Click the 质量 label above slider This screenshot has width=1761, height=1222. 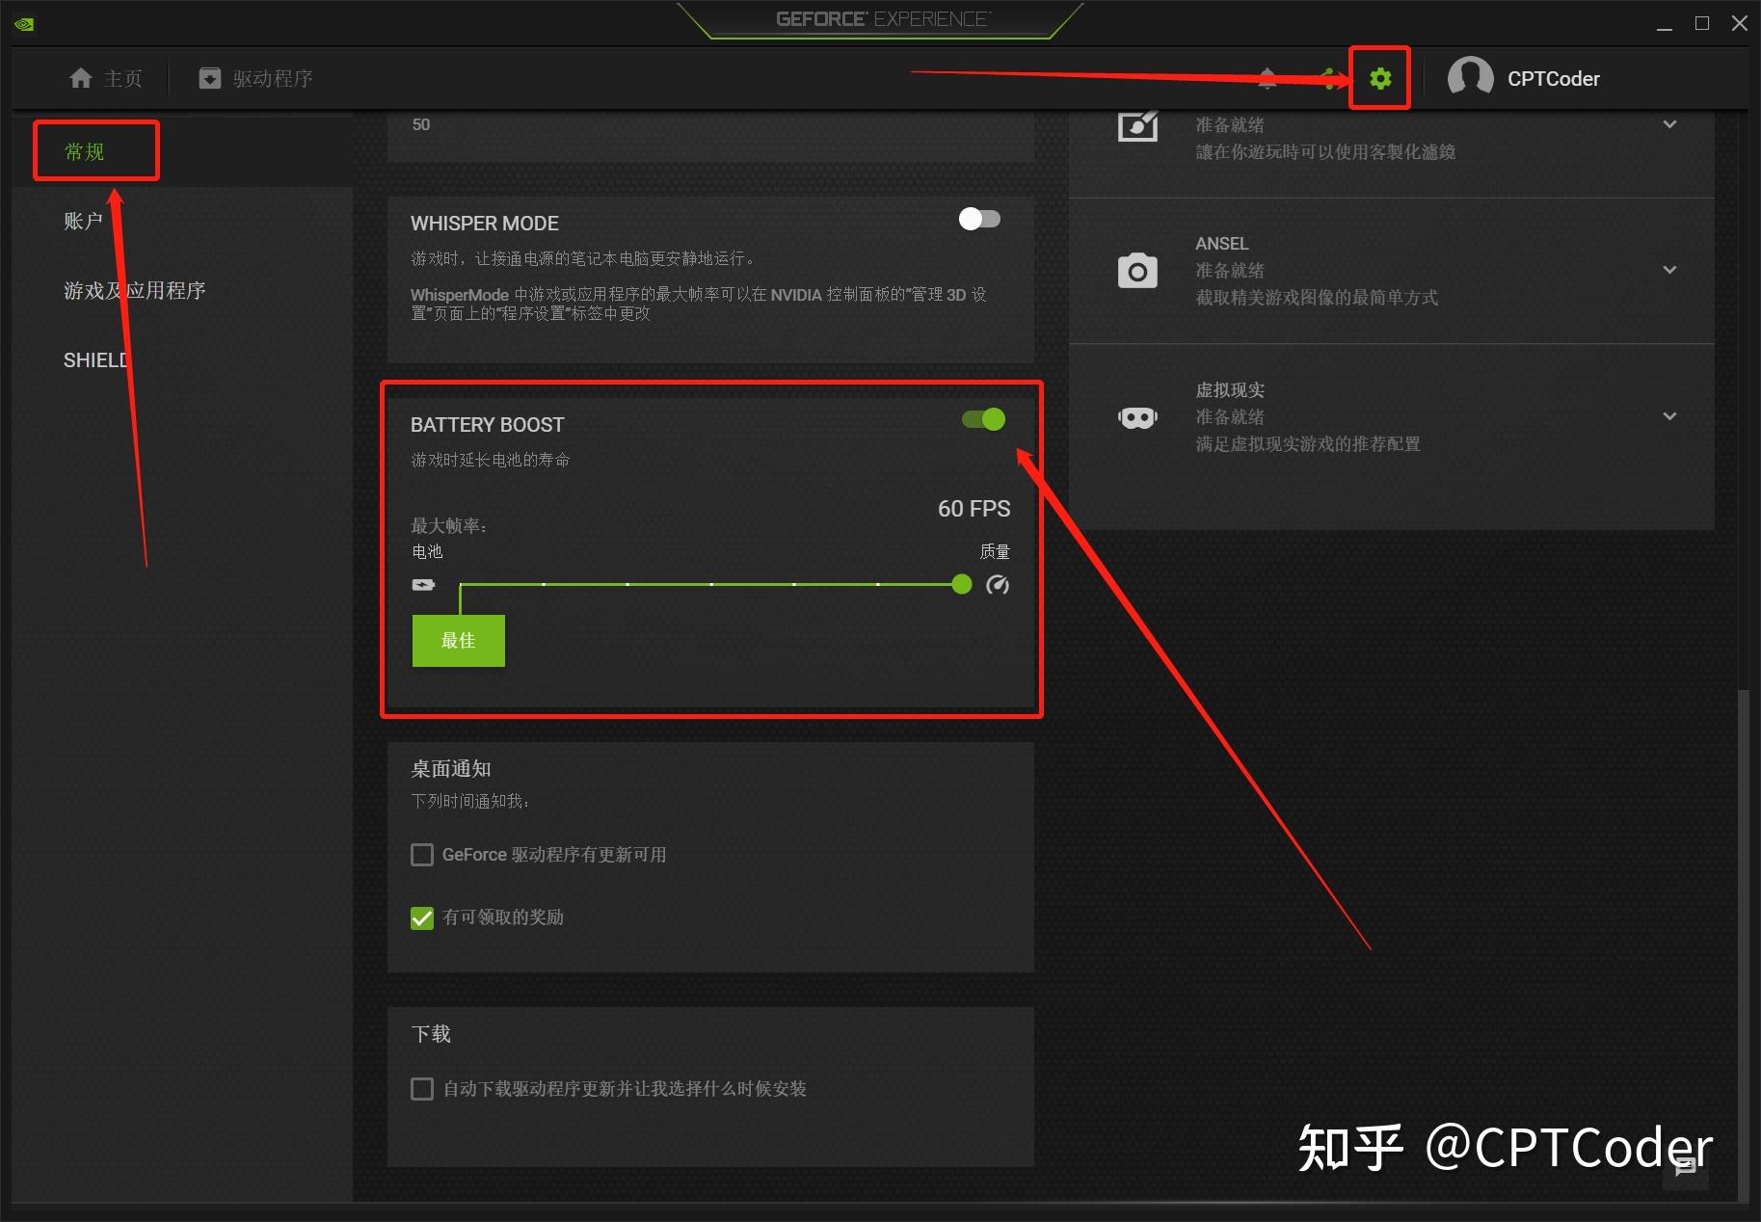click(x=995, y=551)
